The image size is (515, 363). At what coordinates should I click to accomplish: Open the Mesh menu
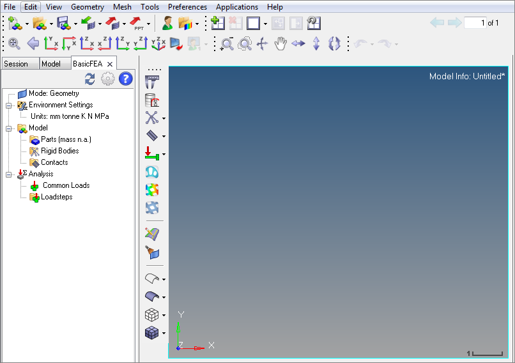pos(122,7)
